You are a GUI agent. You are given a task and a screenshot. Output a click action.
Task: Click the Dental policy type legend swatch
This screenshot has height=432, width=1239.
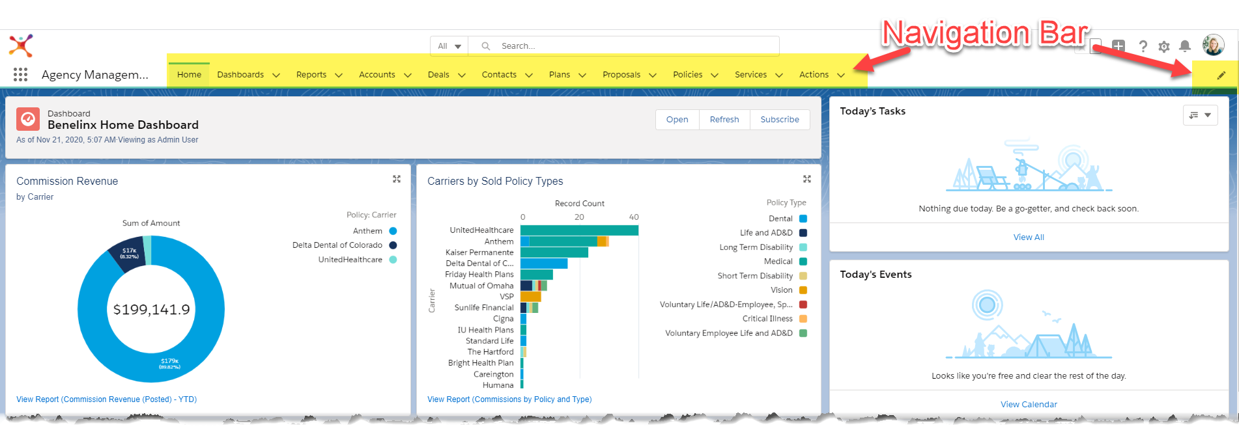coord(803,219)
